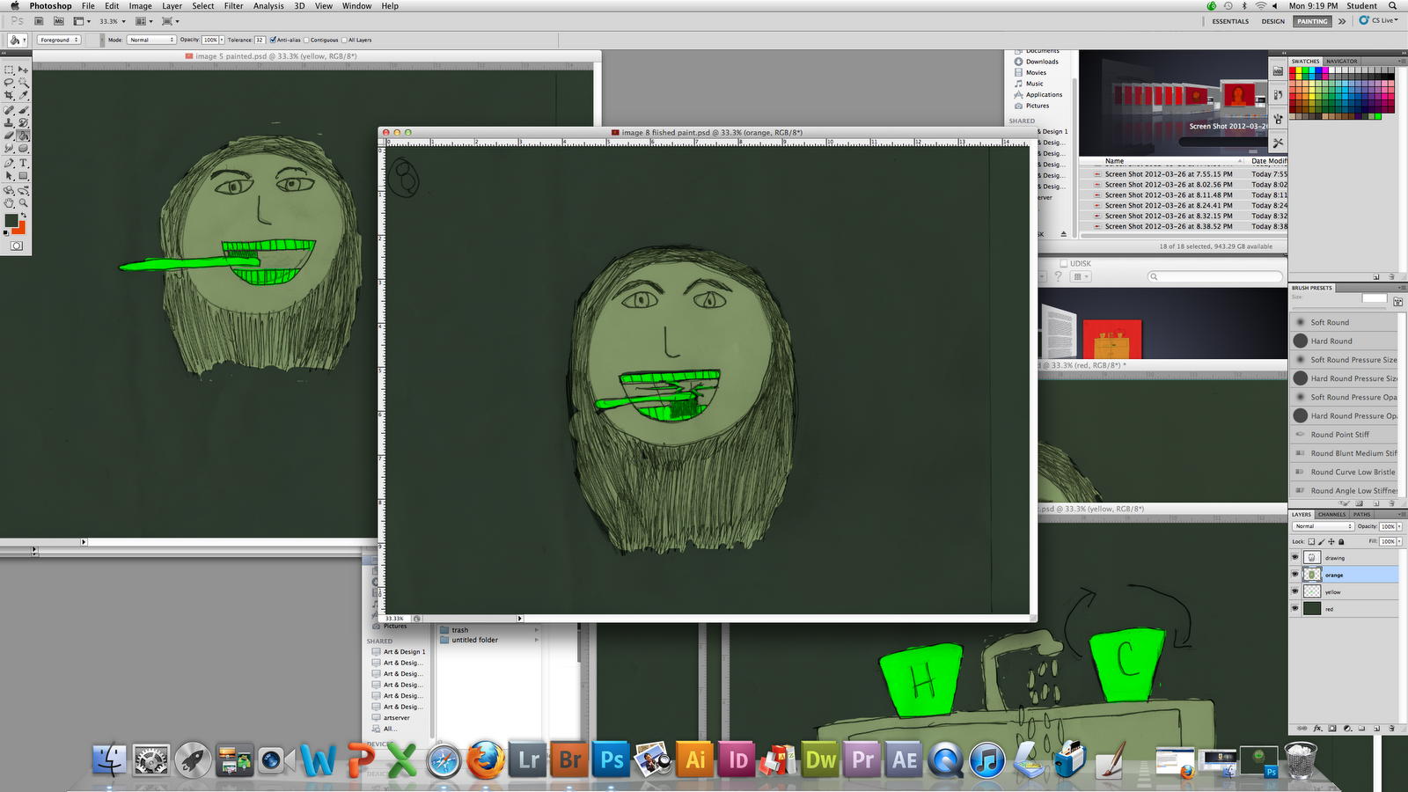The height and width of the screenshot is (792, 1408).
Task: Toggle lock all for the layer
Action: pyautogui.click(x=1341, y=541)
